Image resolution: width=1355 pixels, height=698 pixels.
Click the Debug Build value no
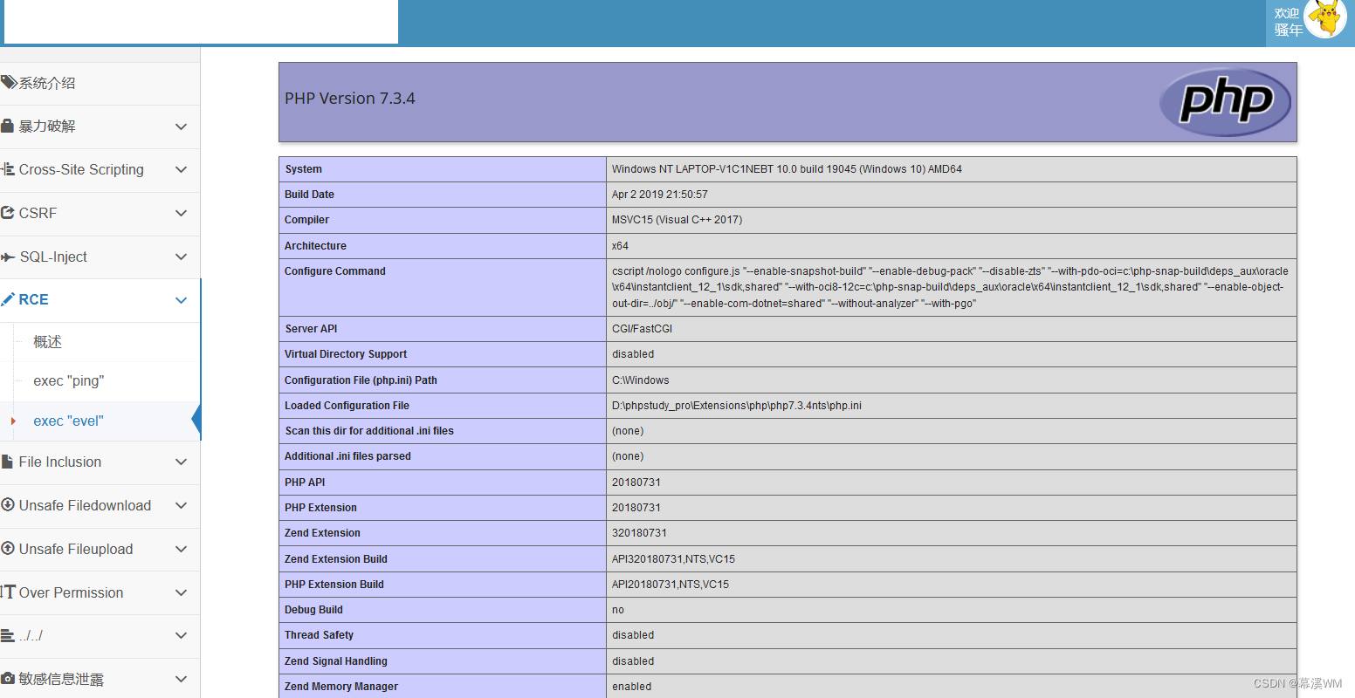618,610
